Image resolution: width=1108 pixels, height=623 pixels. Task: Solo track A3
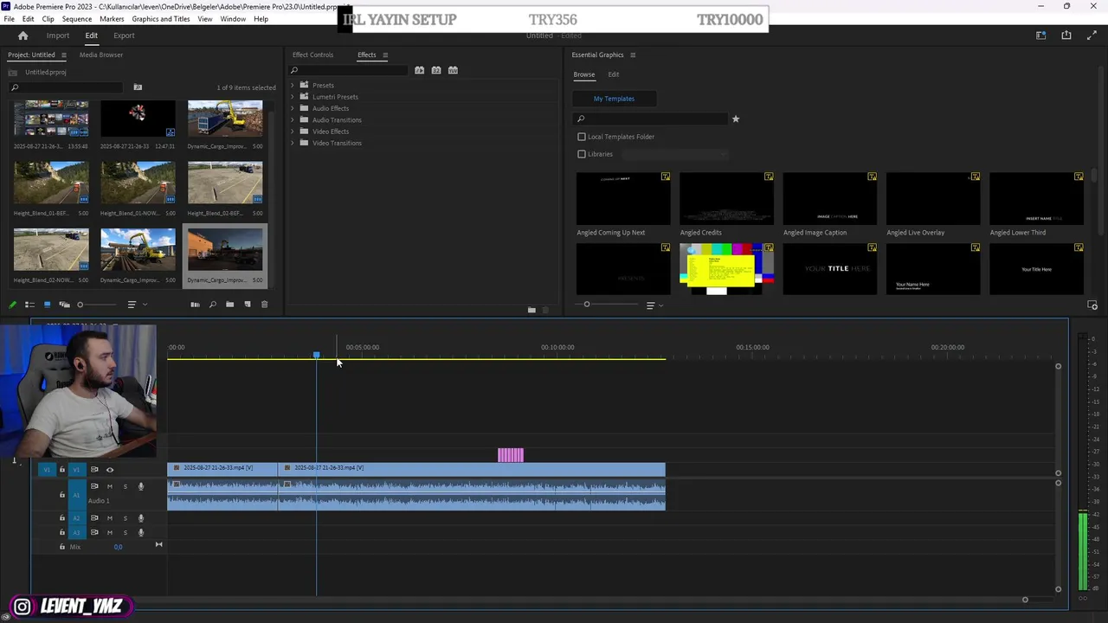pos(125,532)
